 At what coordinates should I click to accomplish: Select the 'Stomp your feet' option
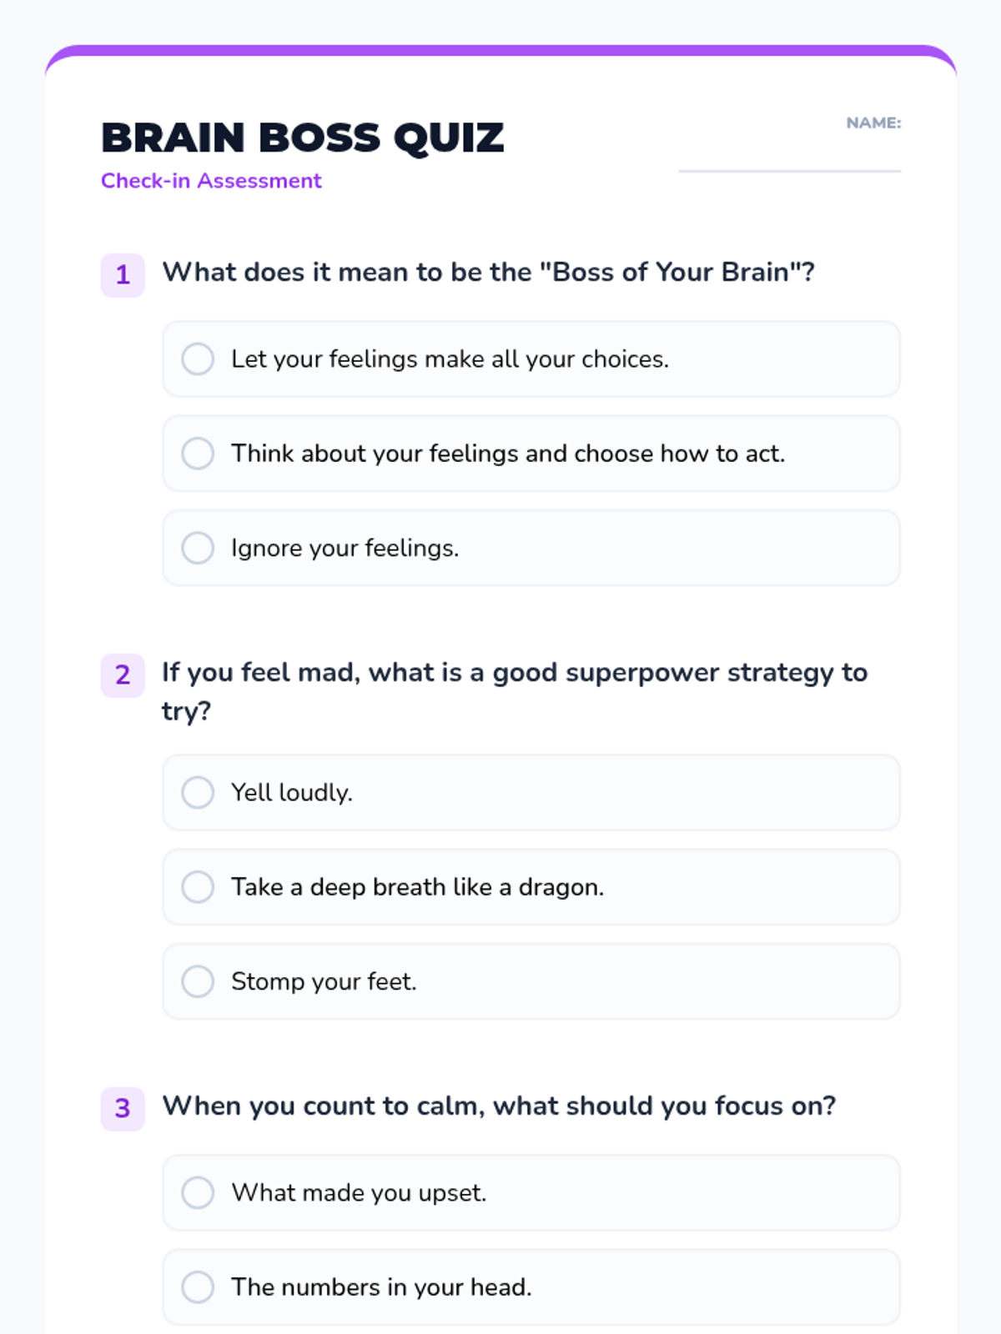(x=531, y=981)
